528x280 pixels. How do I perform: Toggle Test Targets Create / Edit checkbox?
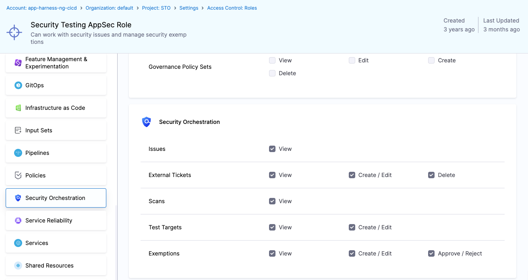[352, 227]
